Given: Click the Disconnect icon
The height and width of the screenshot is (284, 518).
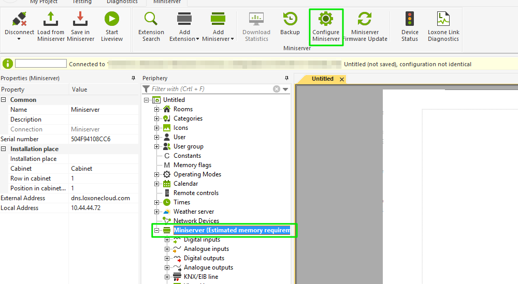Looking at the screenshot, I should point(19,19).
